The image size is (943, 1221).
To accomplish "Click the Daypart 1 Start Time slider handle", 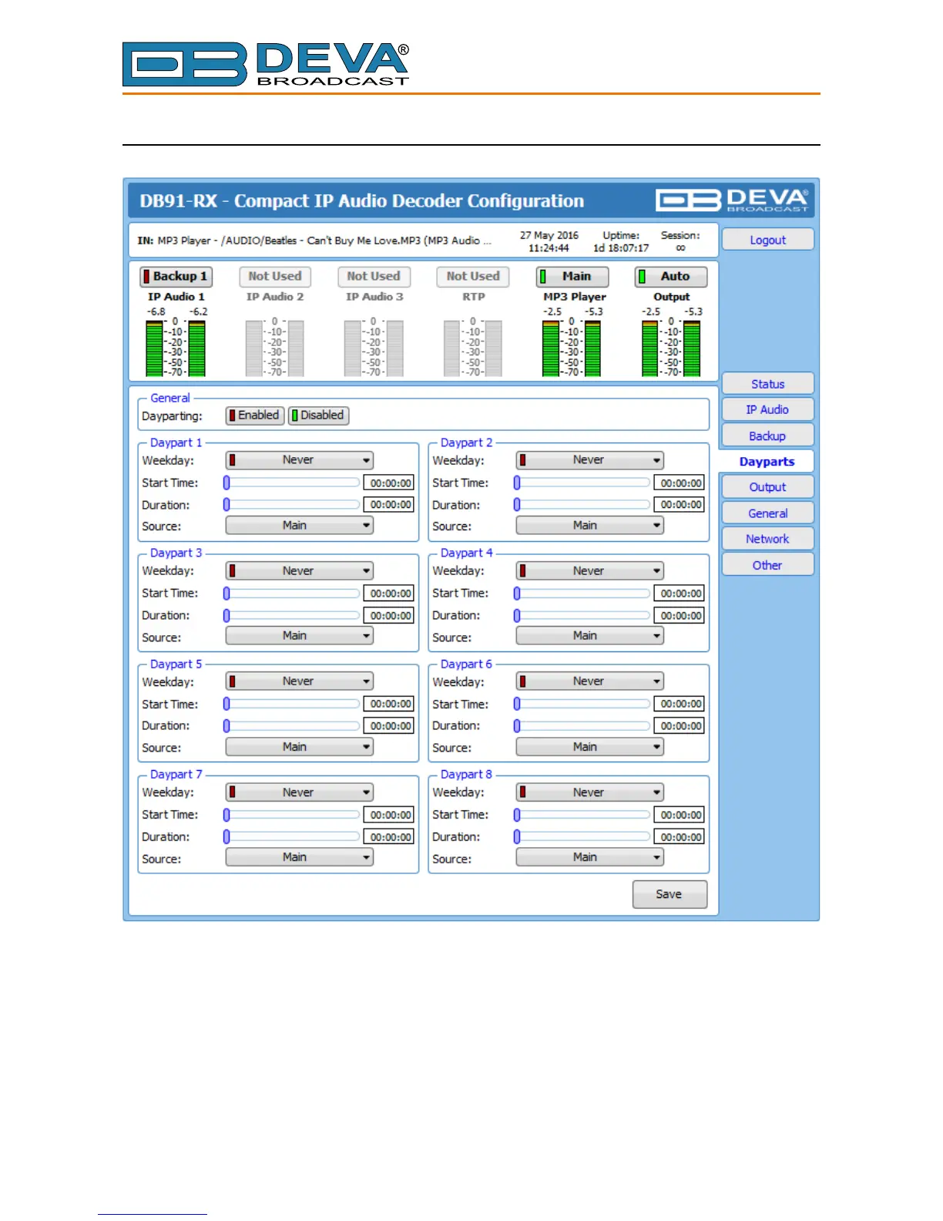I will pos(227,483).
